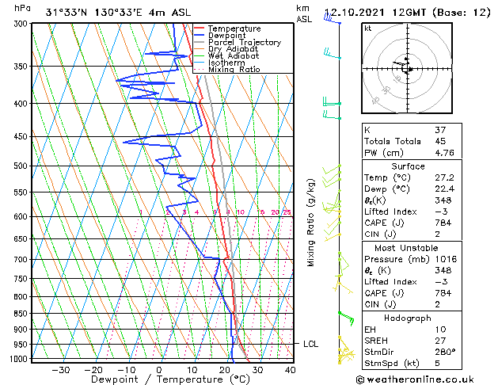Viewport: 498px width, 385px height.
Task: Select the EH value 10
Action: pos(440,330)
